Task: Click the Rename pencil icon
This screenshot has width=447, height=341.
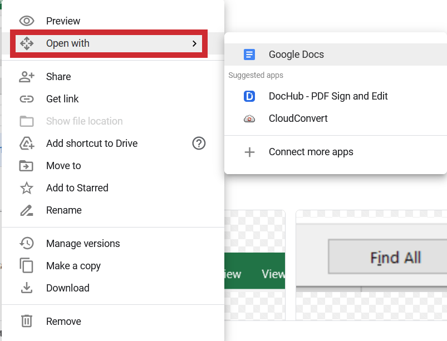Action: (27, 210)
